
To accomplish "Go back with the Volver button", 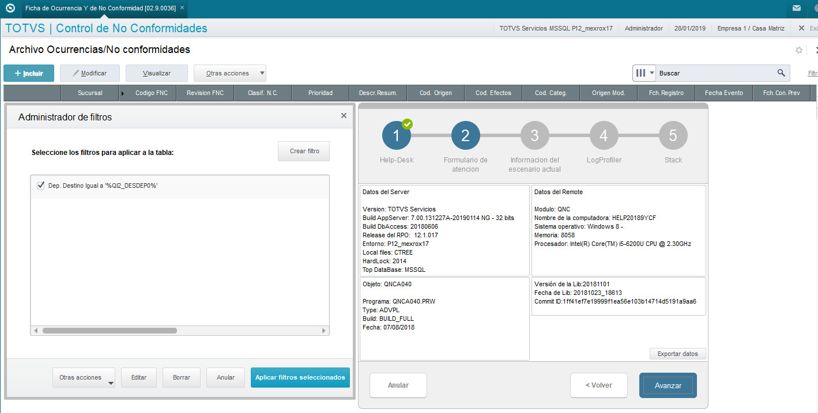I will pyautogui.click(x=599, y=385).
